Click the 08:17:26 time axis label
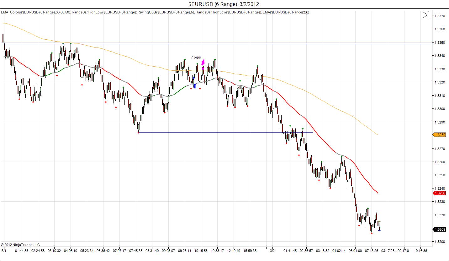 point(388,251)
